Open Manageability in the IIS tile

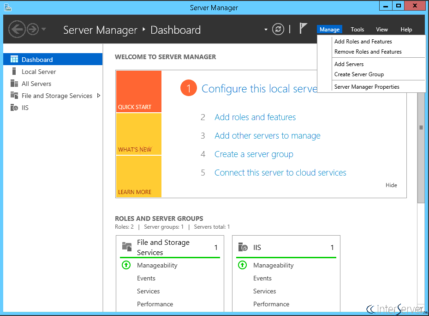tap(274, 265)
